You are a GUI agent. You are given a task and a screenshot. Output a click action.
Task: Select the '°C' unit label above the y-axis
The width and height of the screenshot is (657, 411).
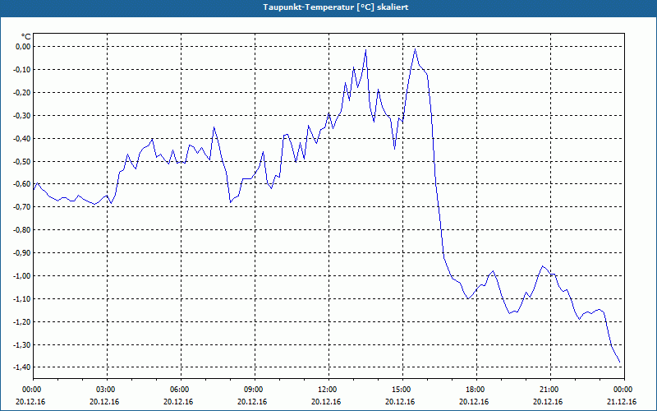(x=26, y=37)
